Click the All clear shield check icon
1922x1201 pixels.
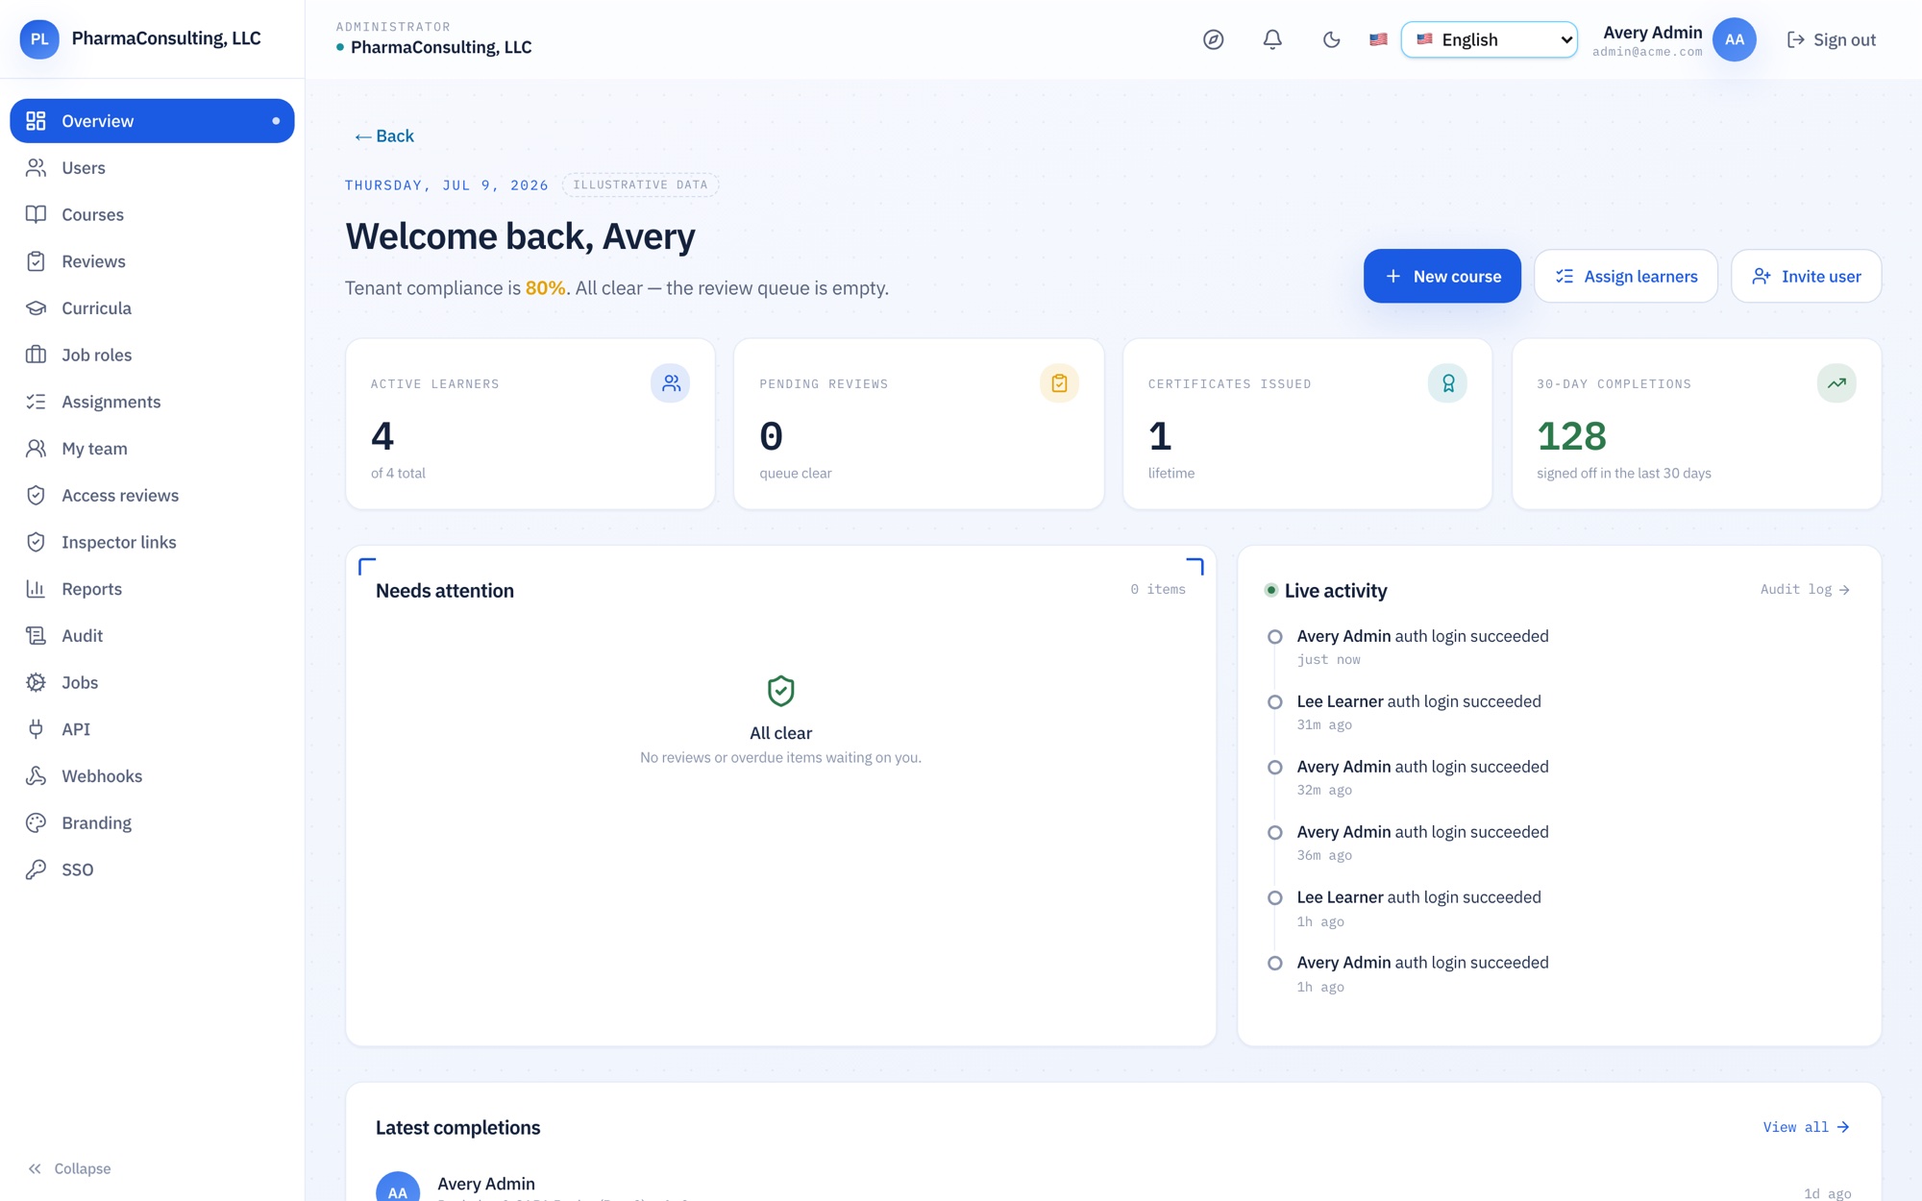pos(780,691)
